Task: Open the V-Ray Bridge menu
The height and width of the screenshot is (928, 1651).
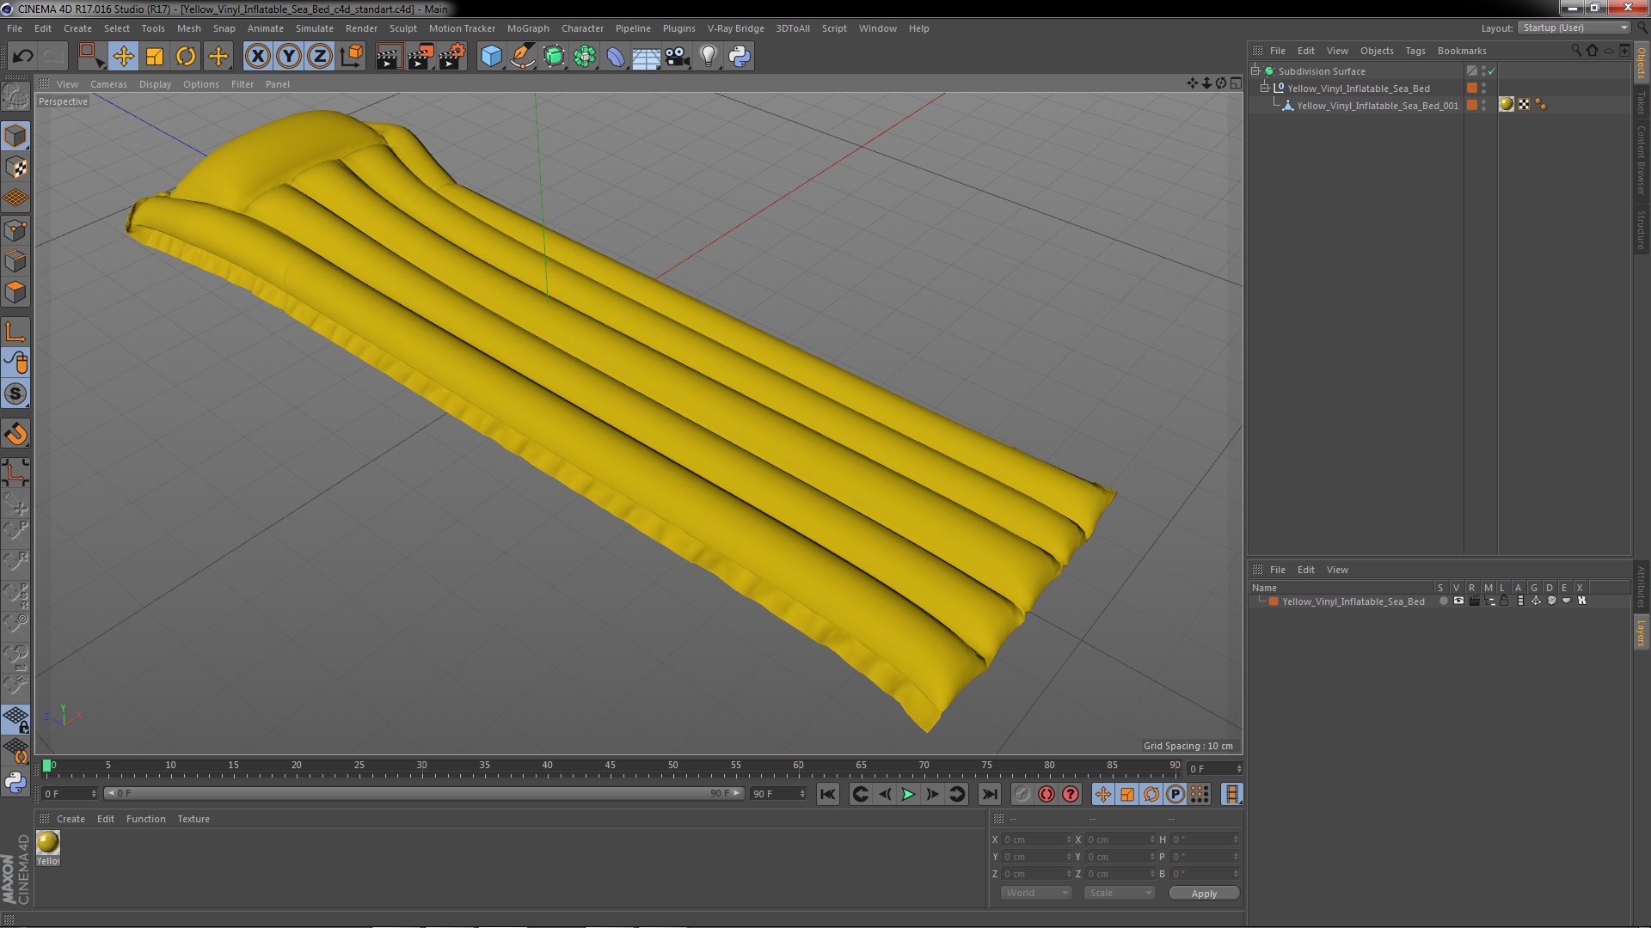Action: [735, 28]
